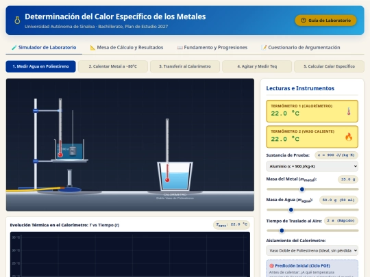Click the ruler icon on Mesa de Cálculo tab

tap(92, 48)
